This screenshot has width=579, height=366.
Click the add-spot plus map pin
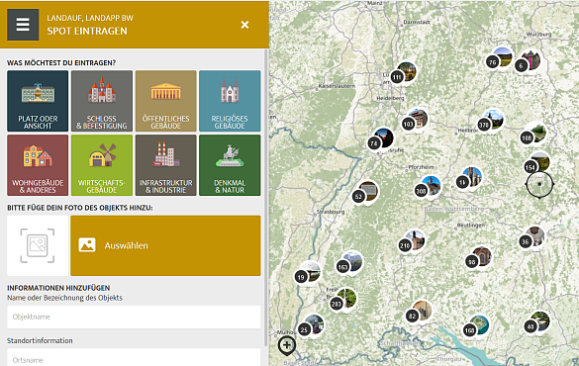(x=287, y=346)
